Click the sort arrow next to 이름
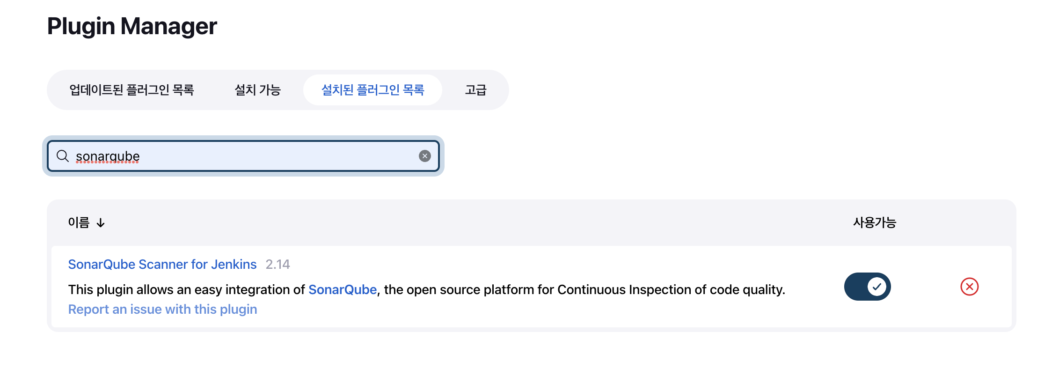 pyautogui.click(x=101, y=223)
